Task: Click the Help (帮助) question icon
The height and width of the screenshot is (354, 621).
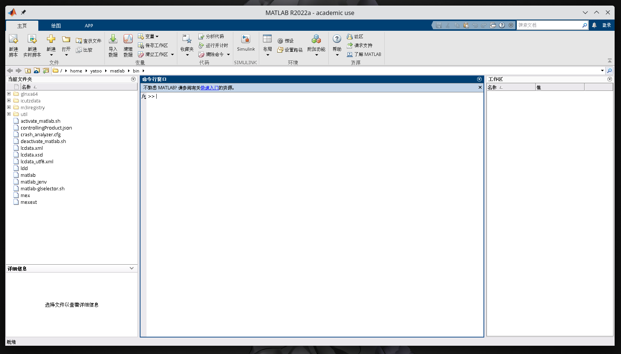Action: pos(337,39)
